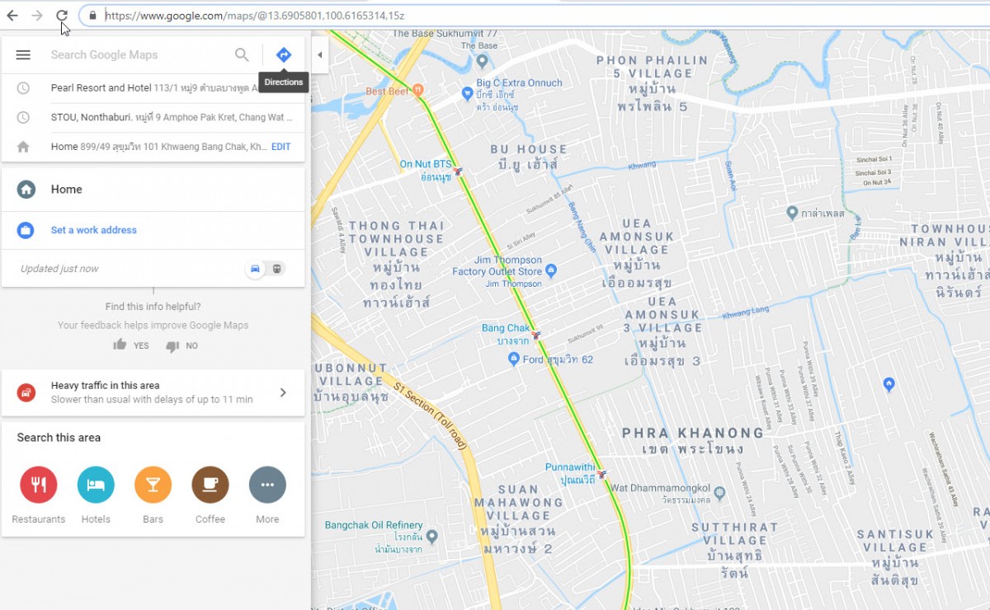Collapse the side panel with the arrow tab
990x610 pixels.
point(319,55)
